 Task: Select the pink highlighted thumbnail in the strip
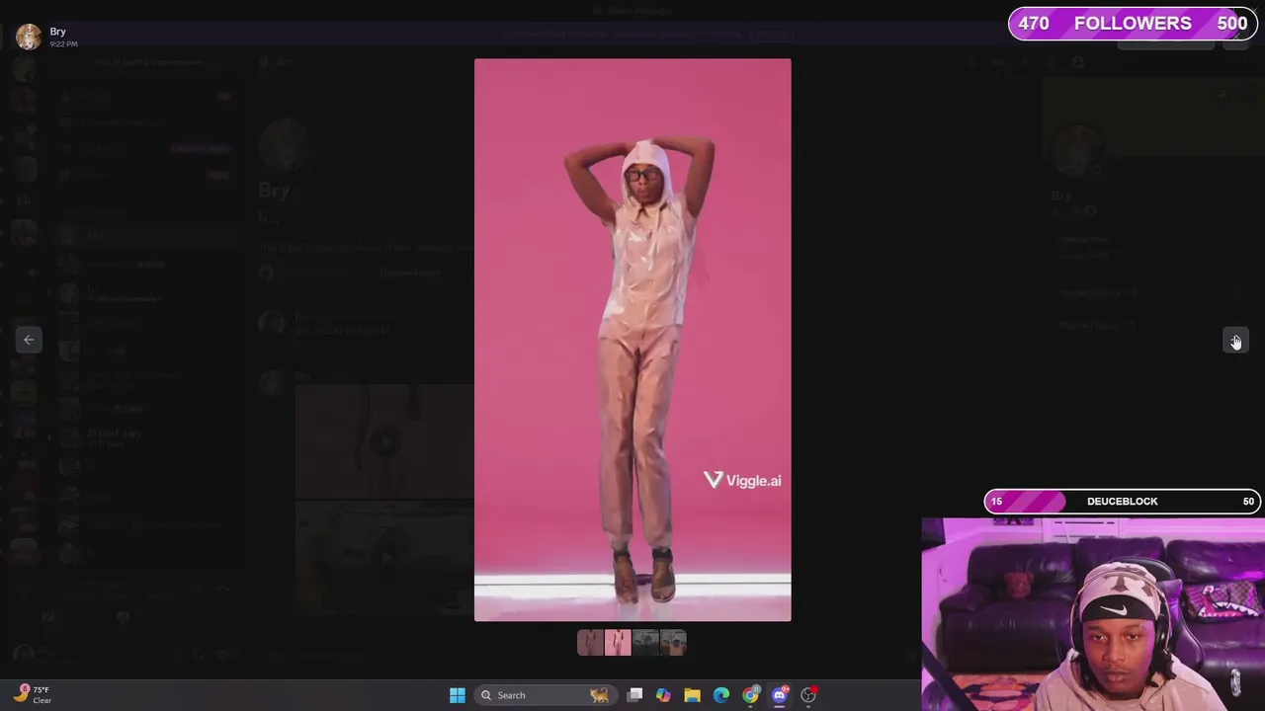point(618,643)
